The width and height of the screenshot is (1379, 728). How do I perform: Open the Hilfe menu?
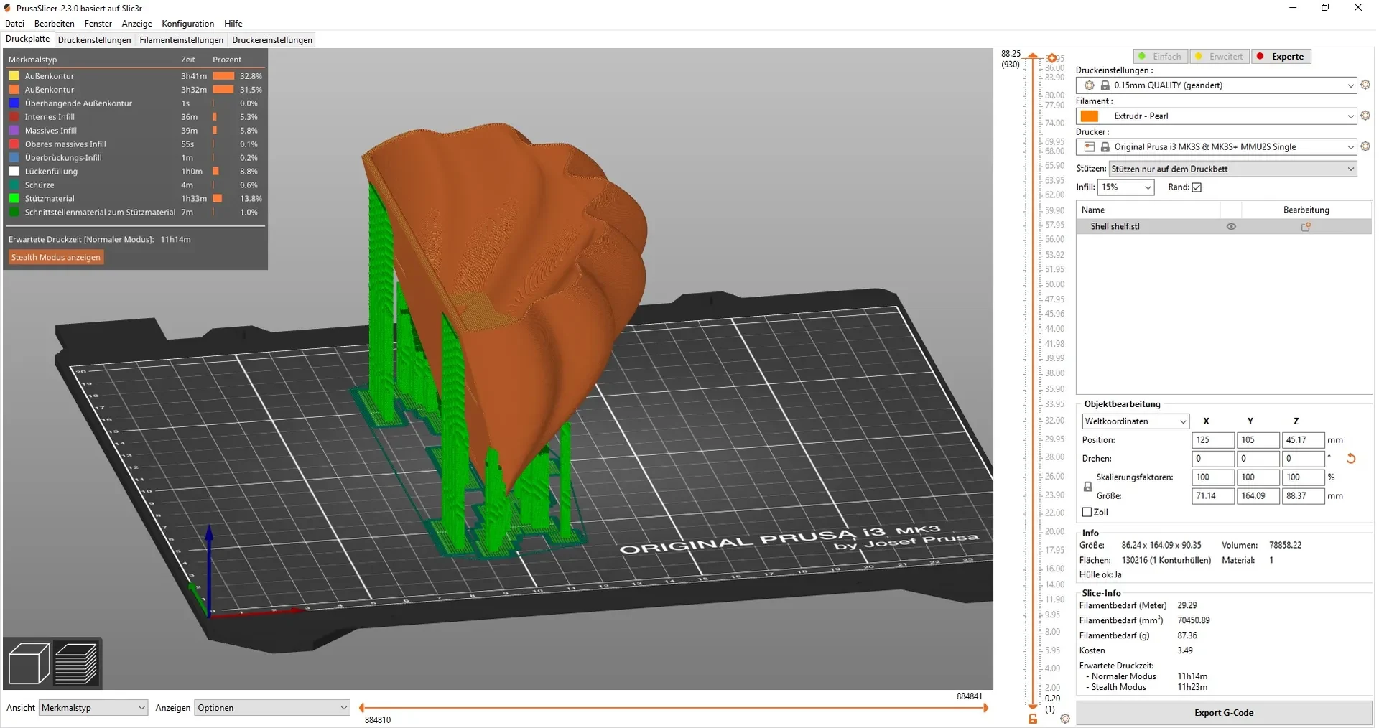[233, 24]
